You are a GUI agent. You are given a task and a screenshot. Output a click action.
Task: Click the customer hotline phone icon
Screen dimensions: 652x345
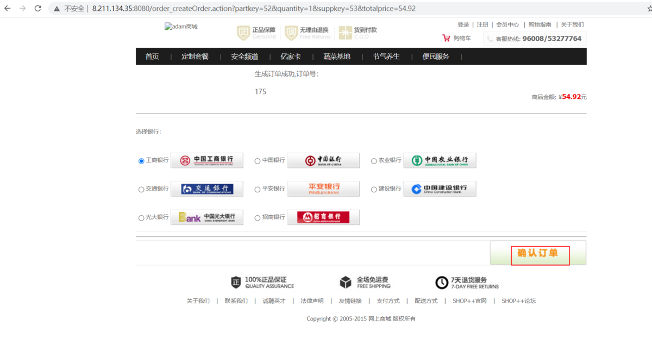490,39
